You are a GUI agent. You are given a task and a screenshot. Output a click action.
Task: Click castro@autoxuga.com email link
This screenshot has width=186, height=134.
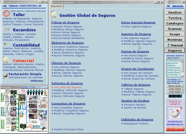(x=175, y=124)
